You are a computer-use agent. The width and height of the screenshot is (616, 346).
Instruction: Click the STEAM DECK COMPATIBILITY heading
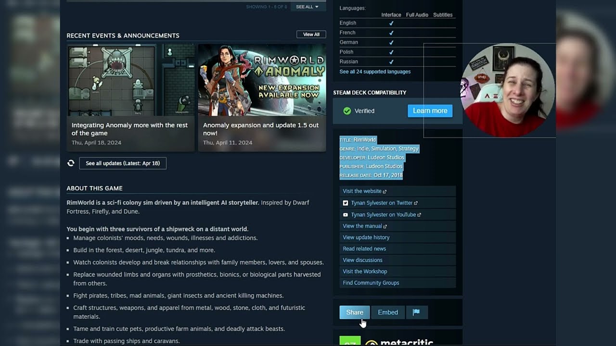pos(370,93)
